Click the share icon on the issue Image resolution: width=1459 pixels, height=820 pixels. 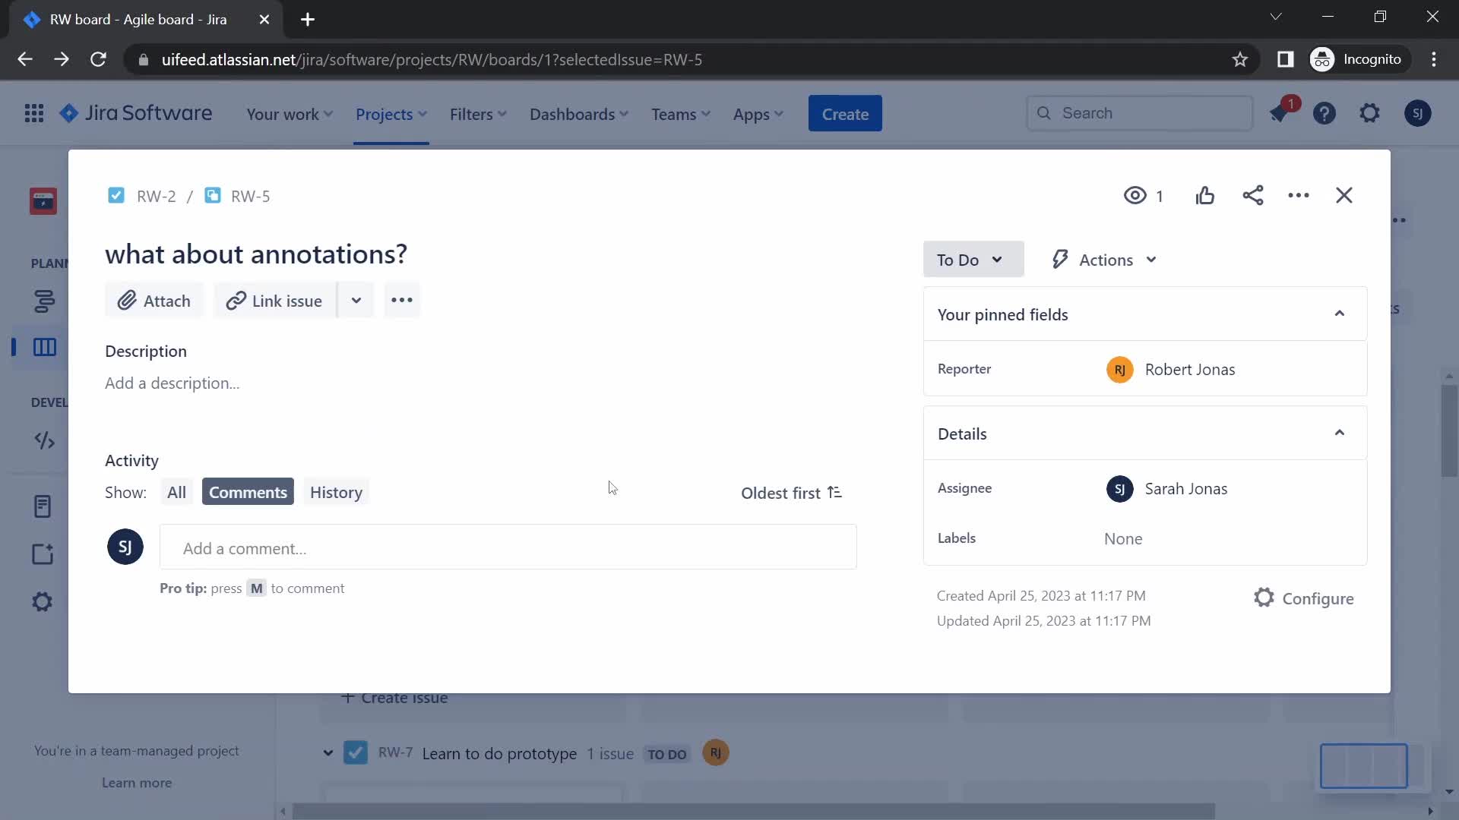(x=1252, y=195)
